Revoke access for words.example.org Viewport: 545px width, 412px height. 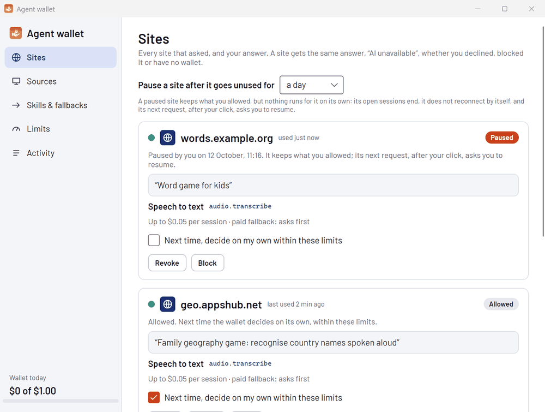coord(167,263)
